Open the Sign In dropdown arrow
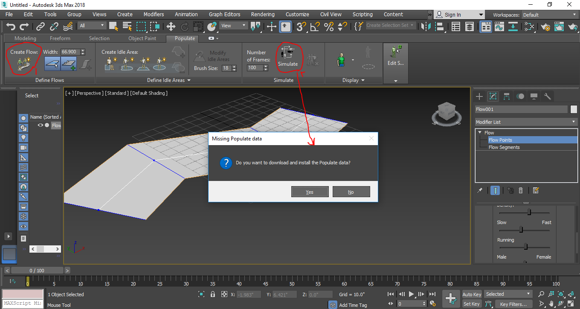The height and width of the screenshot is (309, 580). [481, 15]
